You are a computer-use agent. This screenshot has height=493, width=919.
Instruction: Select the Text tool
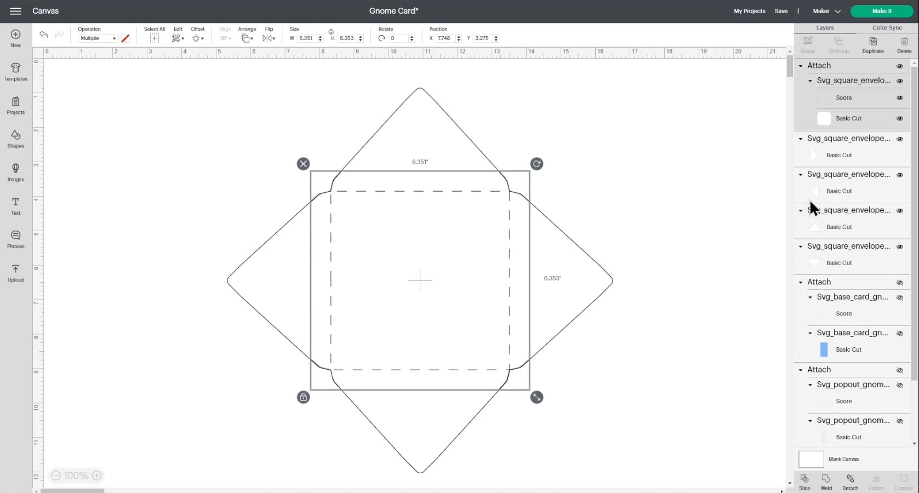click(x=15, y=205)
